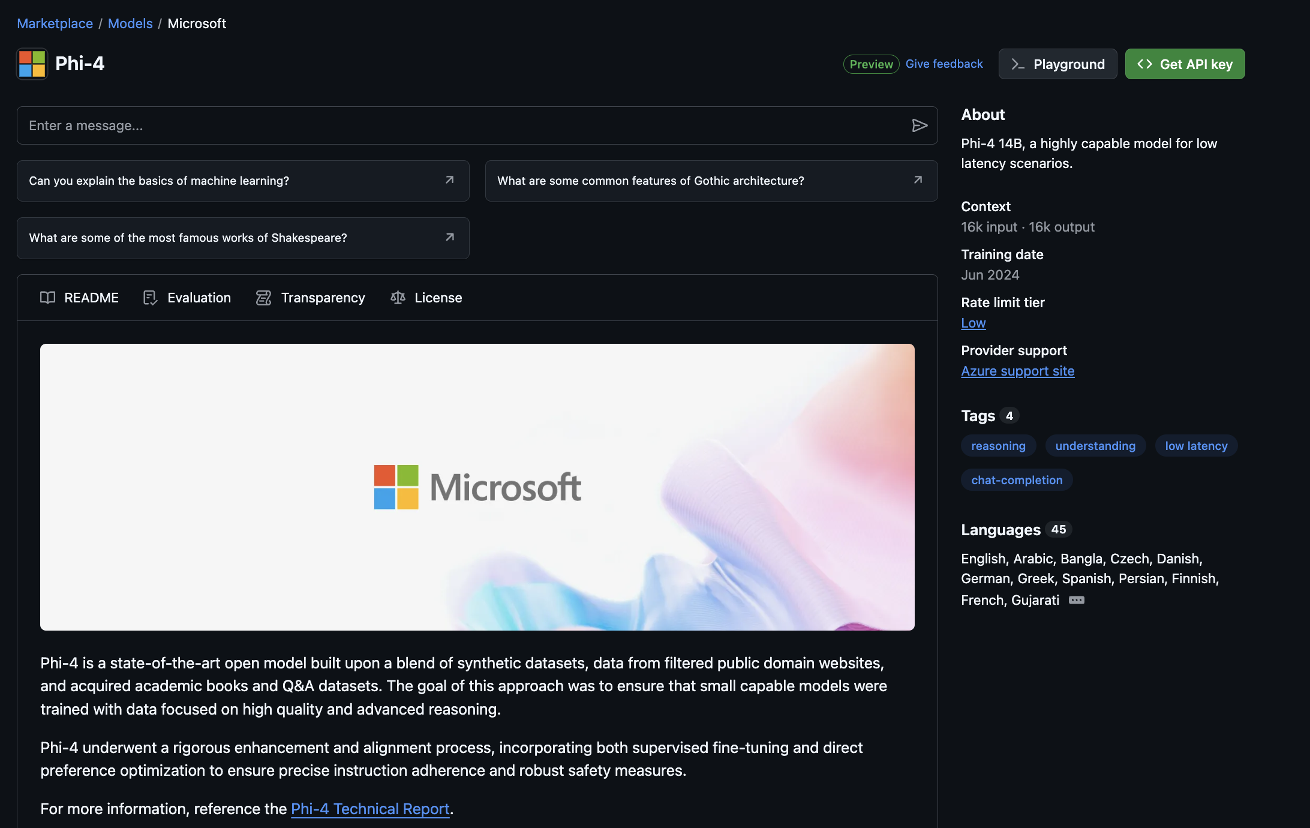
Task: Click the Microsoft breadcrumb text
Action: click(x=197, y=23)
